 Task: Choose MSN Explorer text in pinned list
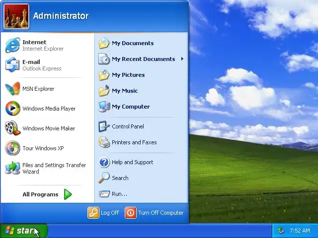tap(38, 89)
